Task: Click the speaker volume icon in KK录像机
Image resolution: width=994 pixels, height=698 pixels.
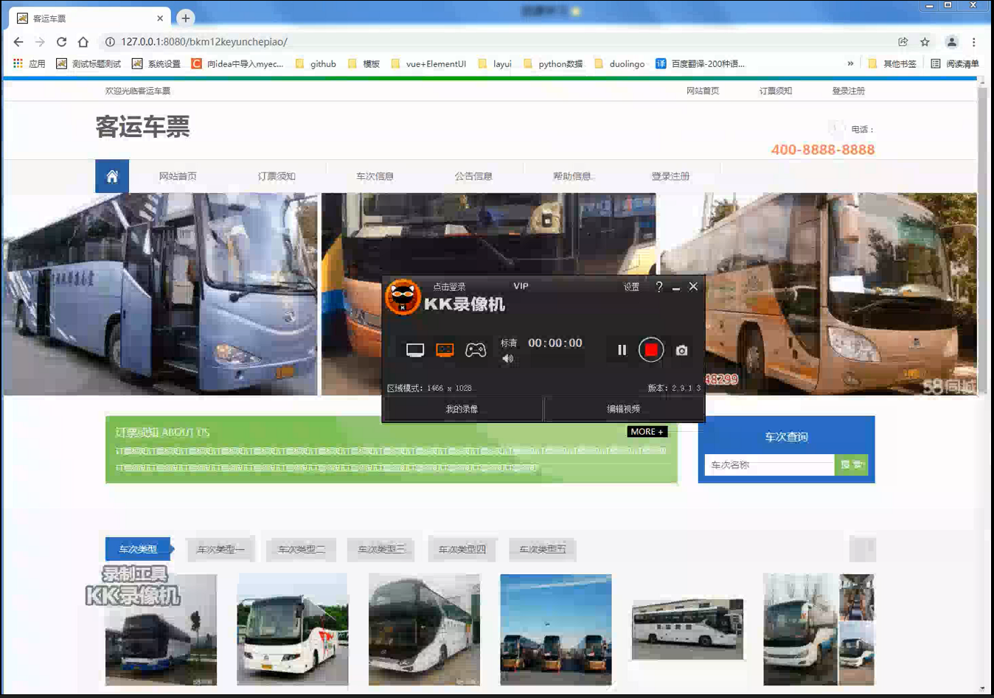Action: point(507,359)
